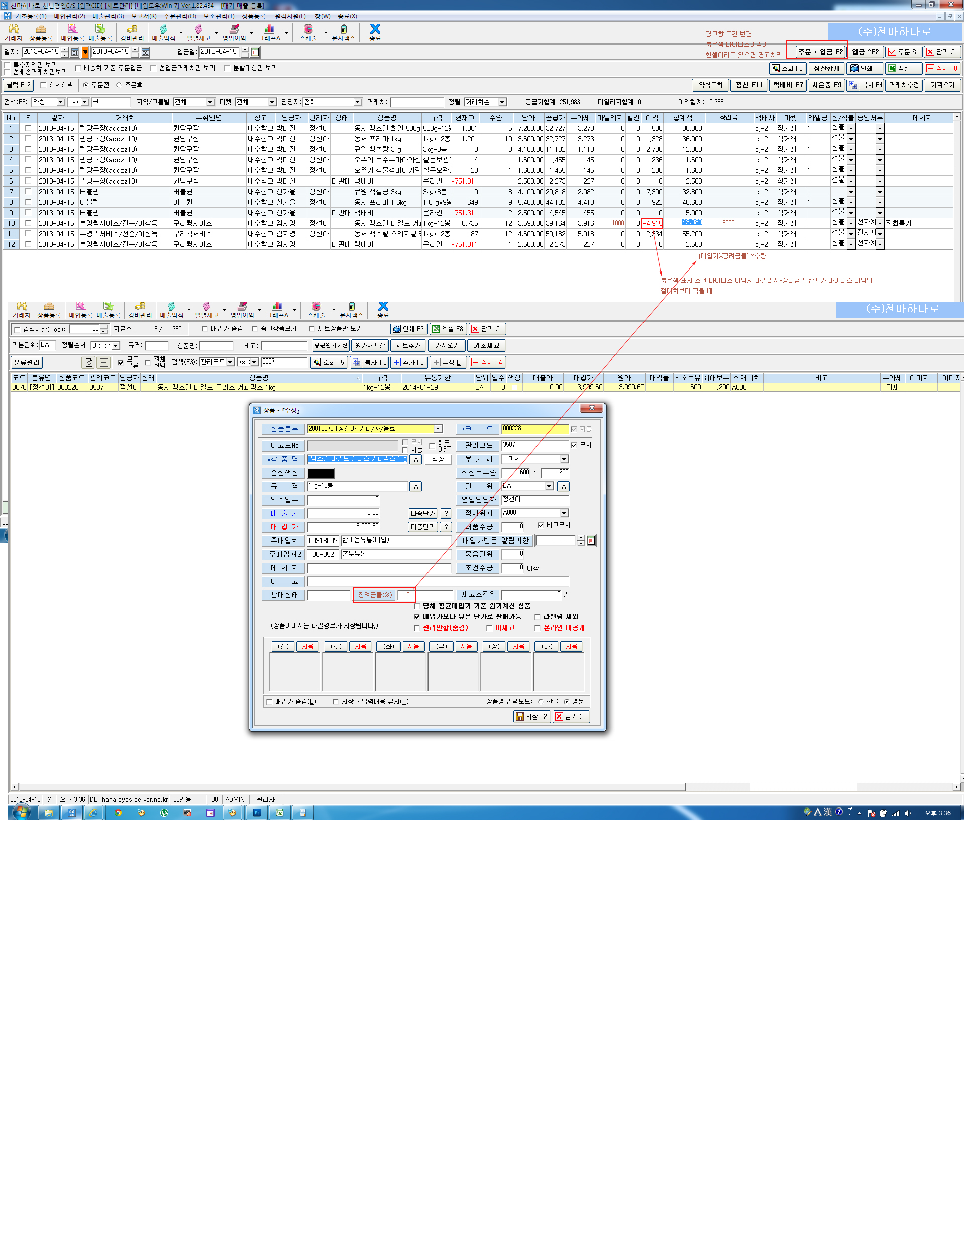964x1257 pixels.
Task: Open 그래프A icon in second lower toolbar
Action: tap(277, 310)
